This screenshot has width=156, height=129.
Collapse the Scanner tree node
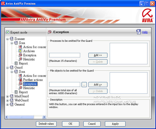[x=8, y=39]
